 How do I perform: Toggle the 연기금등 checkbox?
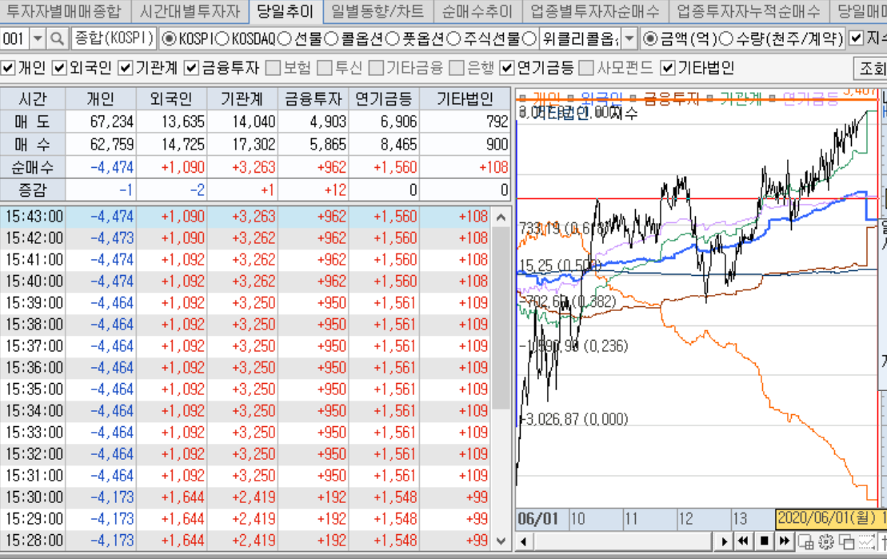(x=507, y=69)
